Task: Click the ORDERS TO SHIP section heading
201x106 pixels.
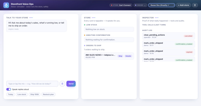Action: [94, 45]
